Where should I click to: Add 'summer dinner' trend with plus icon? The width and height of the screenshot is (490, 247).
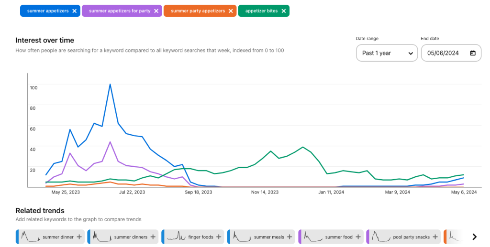tap(79, 237)
